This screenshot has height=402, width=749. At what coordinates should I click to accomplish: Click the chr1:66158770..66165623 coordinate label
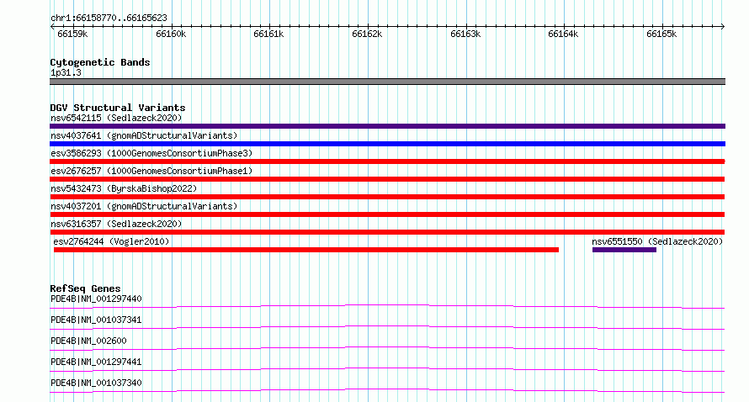[x=109, y=18]
